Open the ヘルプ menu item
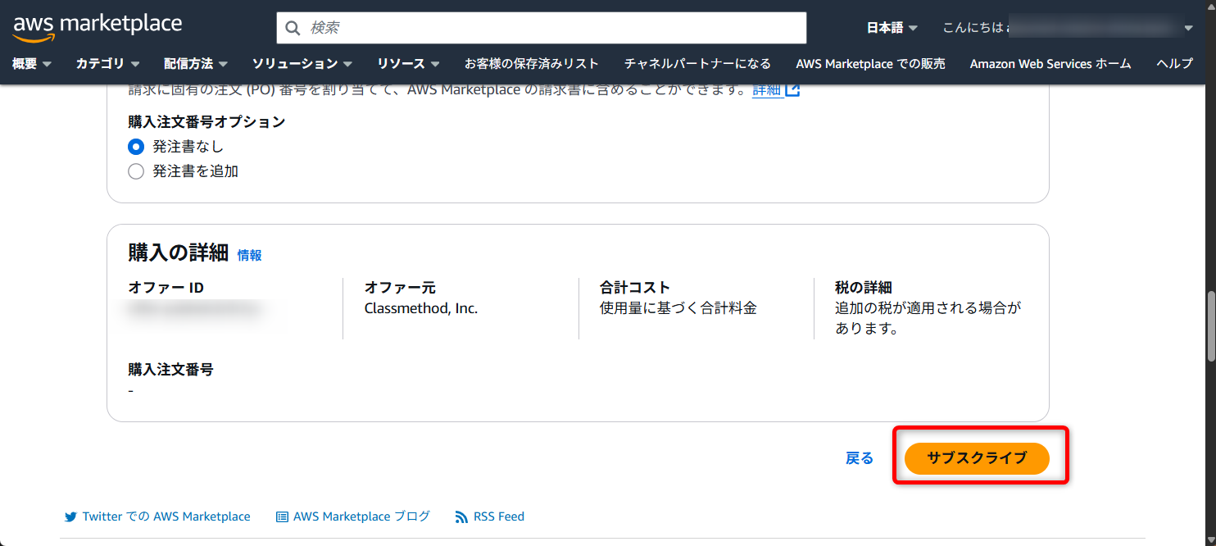This screenshot has width=1216, height=546. (1174, 63)
